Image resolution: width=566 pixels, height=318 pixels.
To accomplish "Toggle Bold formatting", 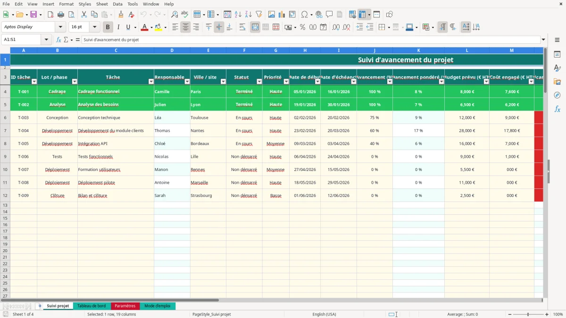I will tap(108, 27).
